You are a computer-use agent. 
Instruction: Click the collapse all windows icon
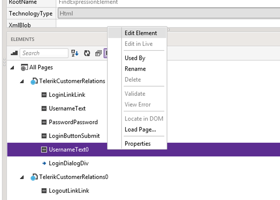point(98,53)
